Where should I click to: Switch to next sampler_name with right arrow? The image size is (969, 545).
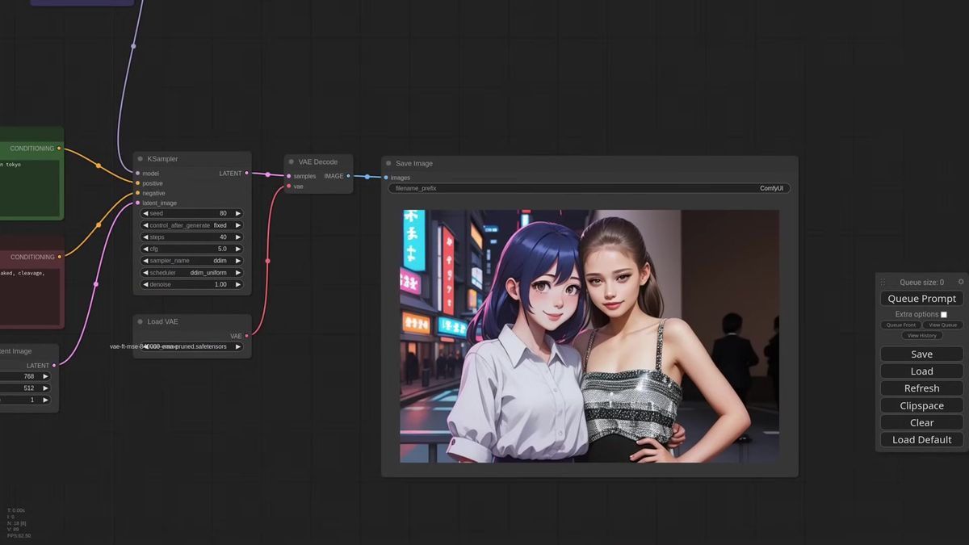pos(238,261)
